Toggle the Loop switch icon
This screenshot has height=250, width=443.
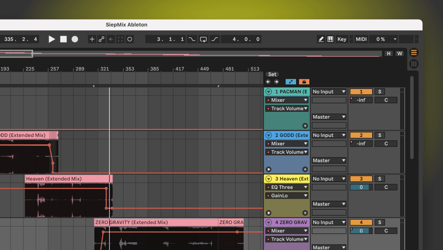[203, 39]
